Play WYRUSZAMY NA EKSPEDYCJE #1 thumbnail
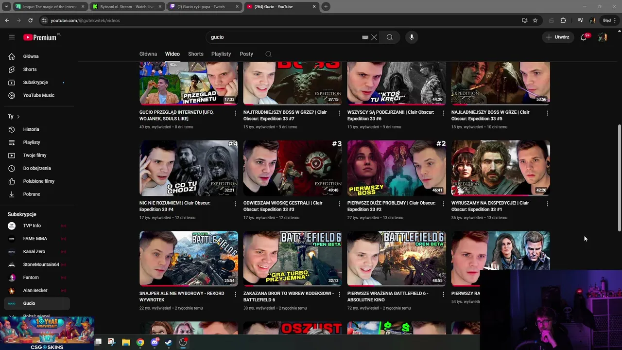Viewport: 622px width, 350px height. pyautogui.click(x=501, y=168)
